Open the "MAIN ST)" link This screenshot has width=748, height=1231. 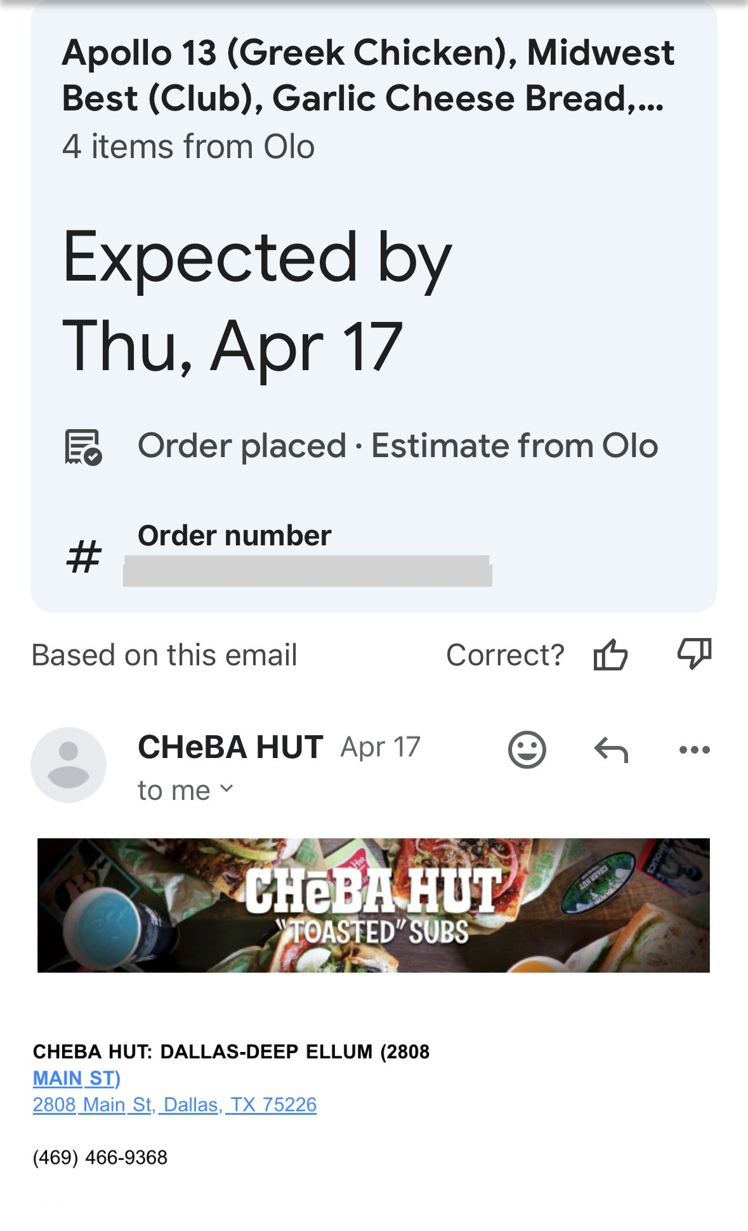pos(76,1078)
